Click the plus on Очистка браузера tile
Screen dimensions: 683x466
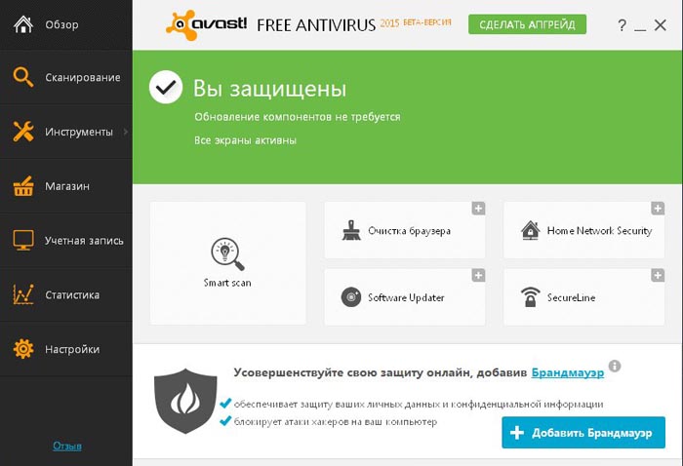478,209
